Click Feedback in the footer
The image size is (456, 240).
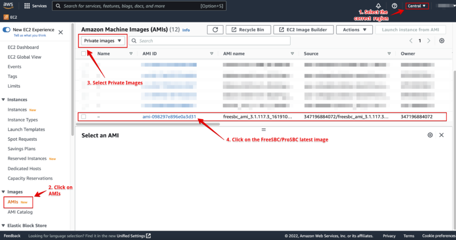point(12,236)
